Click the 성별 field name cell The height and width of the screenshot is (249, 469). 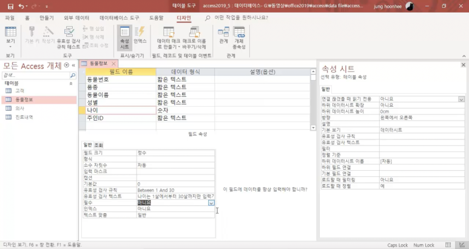coord(121,102)
